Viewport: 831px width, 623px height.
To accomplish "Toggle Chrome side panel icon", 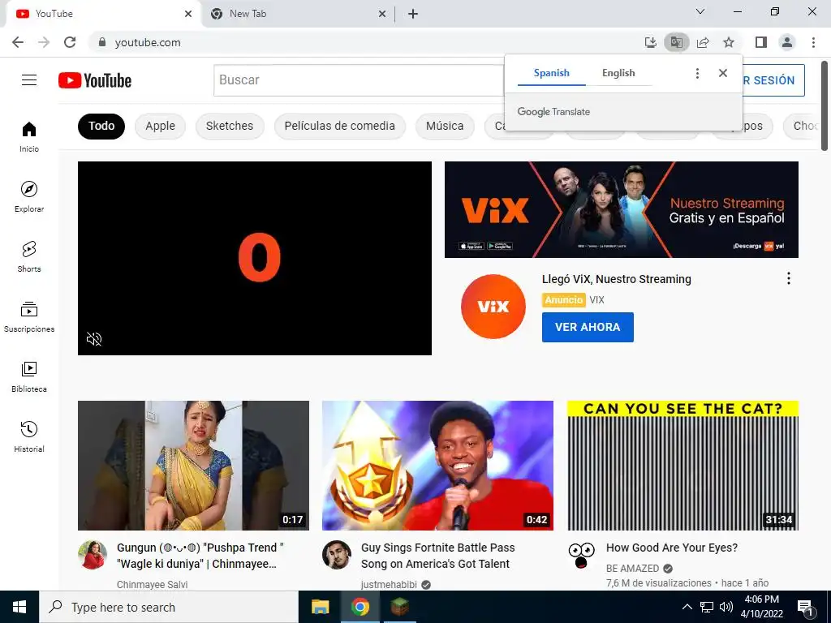I will (x=761, y=42).
